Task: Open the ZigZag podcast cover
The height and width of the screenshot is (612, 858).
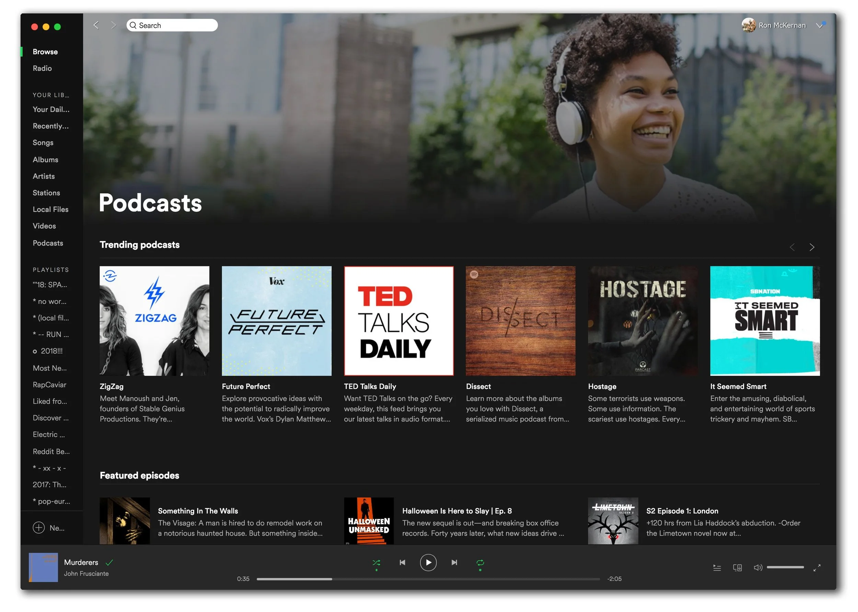Action: tap(154, 321)
